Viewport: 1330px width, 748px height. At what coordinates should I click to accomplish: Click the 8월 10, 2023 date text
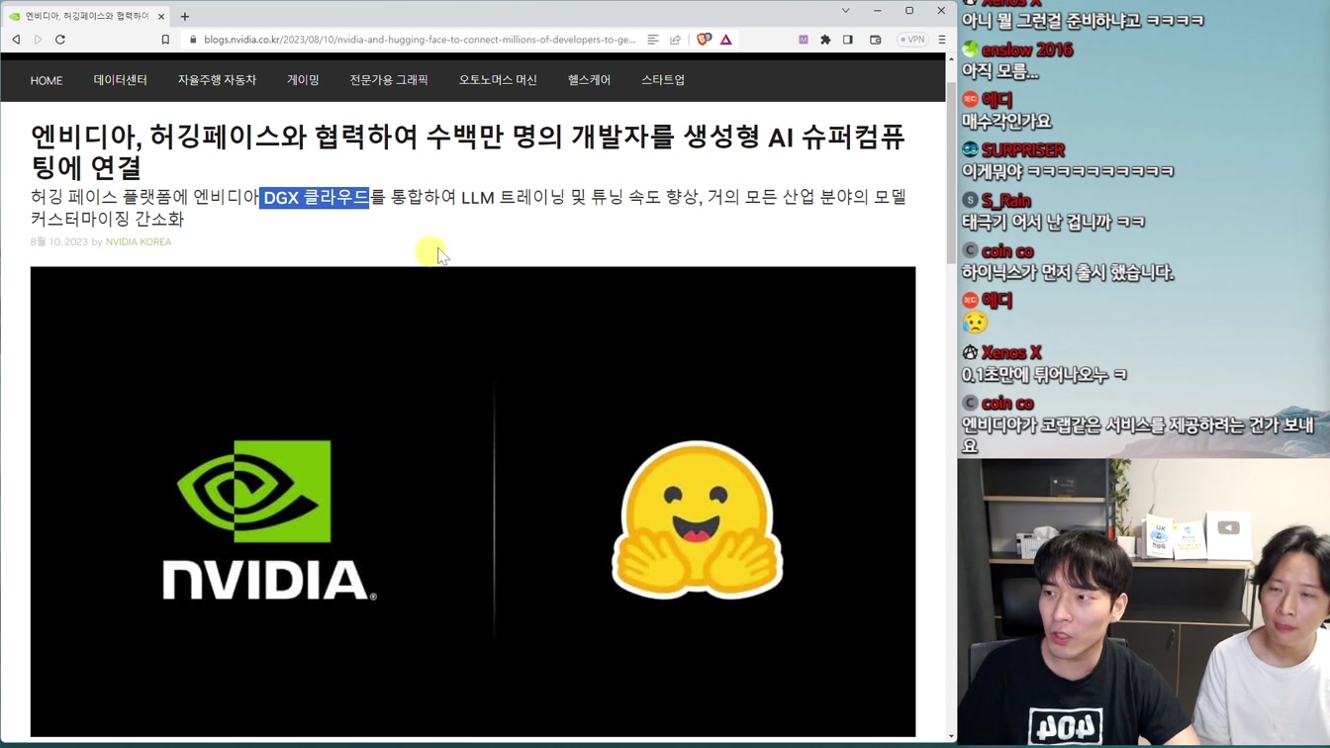[59, 241]
